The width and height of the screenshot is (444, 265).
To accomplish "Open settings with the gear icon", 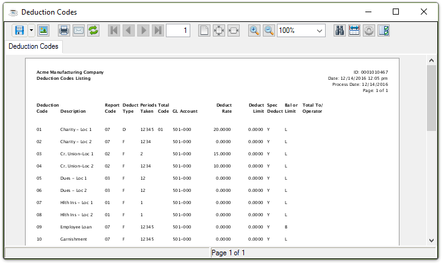I will [369, 30].
